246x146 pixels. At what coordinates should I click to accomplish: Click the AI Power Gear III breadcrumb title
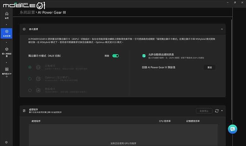coord(52,12)
